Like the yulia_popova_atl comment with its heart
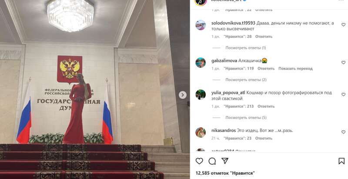Screen dimensions: 348x179 (343, 94)
